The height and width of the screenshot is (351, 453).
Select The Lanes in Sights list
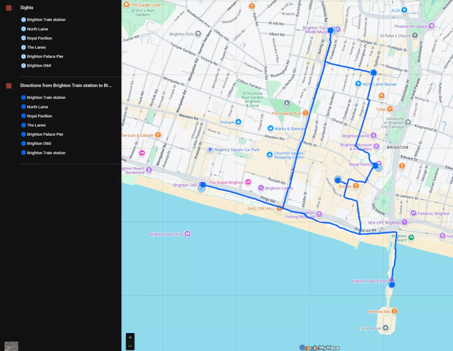36,47
